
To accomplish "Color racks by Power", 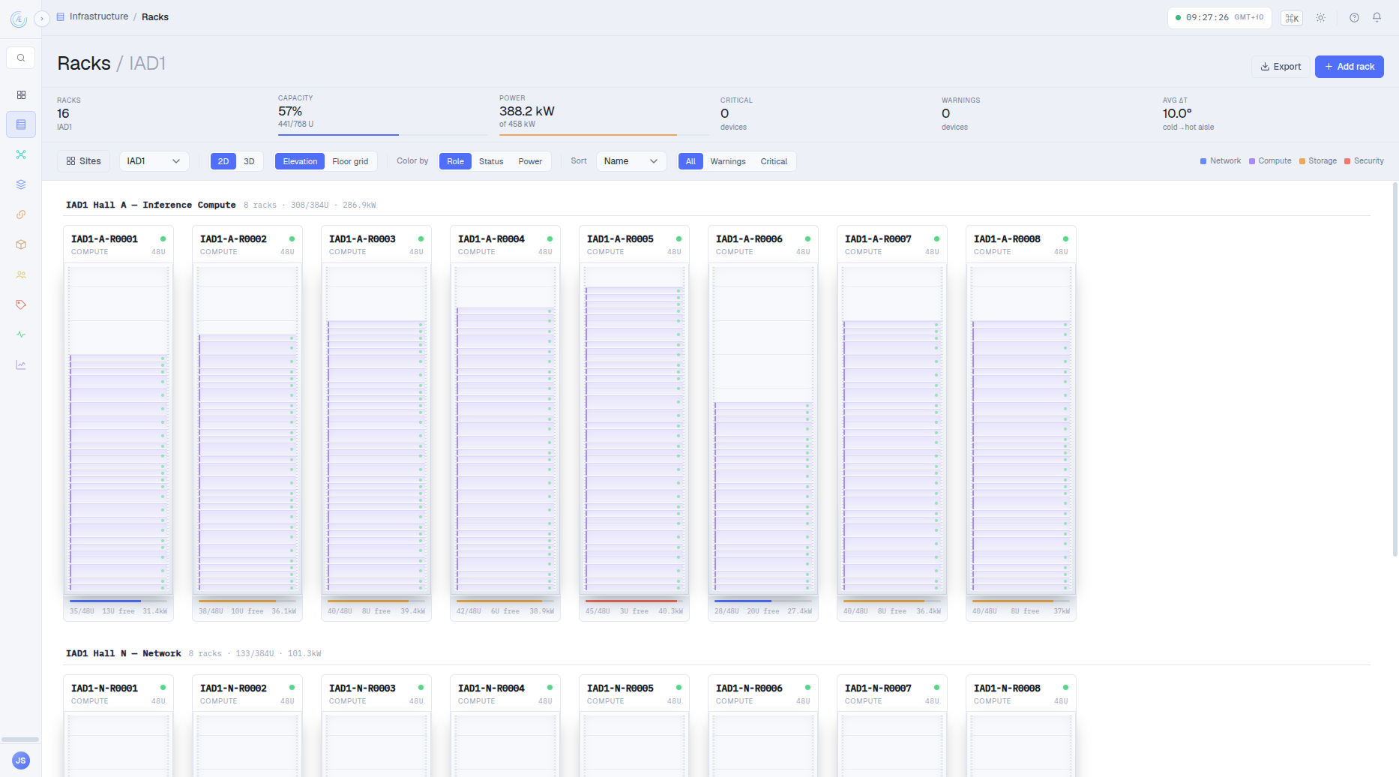I will tap(530, 161).
